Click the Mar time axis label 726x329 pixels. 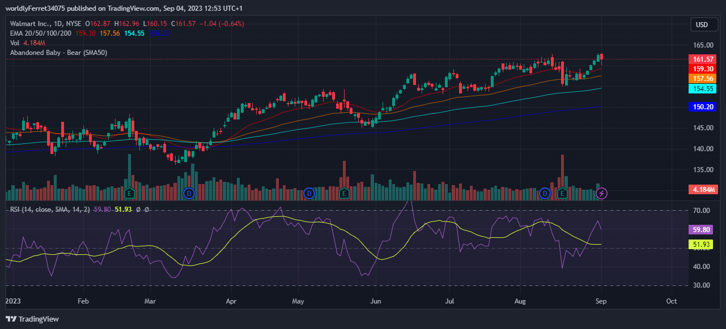(x=150, y=301)
